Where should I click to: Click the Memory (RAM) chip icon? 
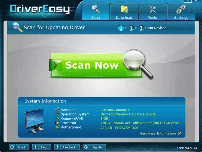(x=57, y=118)
